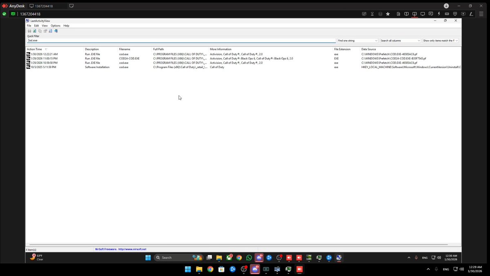Sort by Filename column header
Viewport: 490px width, 276px height.
[x=125, y=49]
